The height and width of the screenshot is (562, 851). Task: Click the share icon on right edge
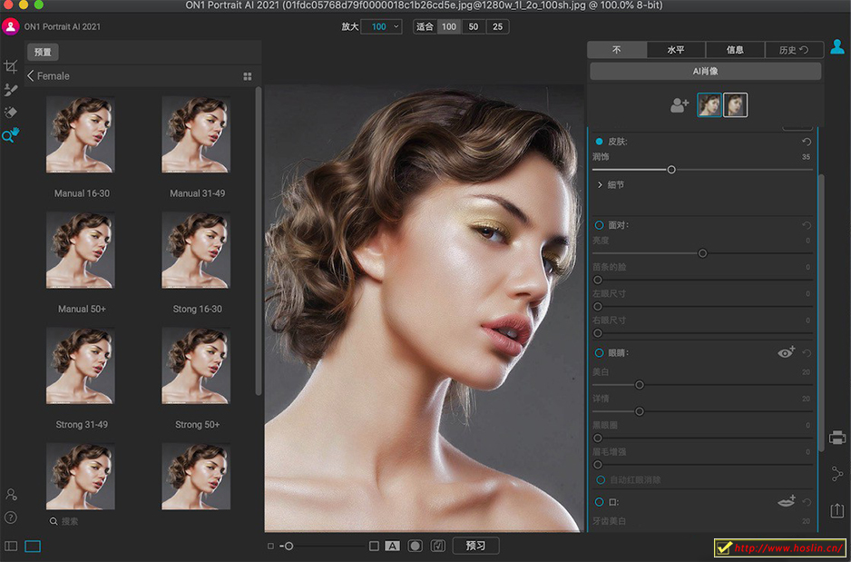pyautogui.click(x=836, y=474)
